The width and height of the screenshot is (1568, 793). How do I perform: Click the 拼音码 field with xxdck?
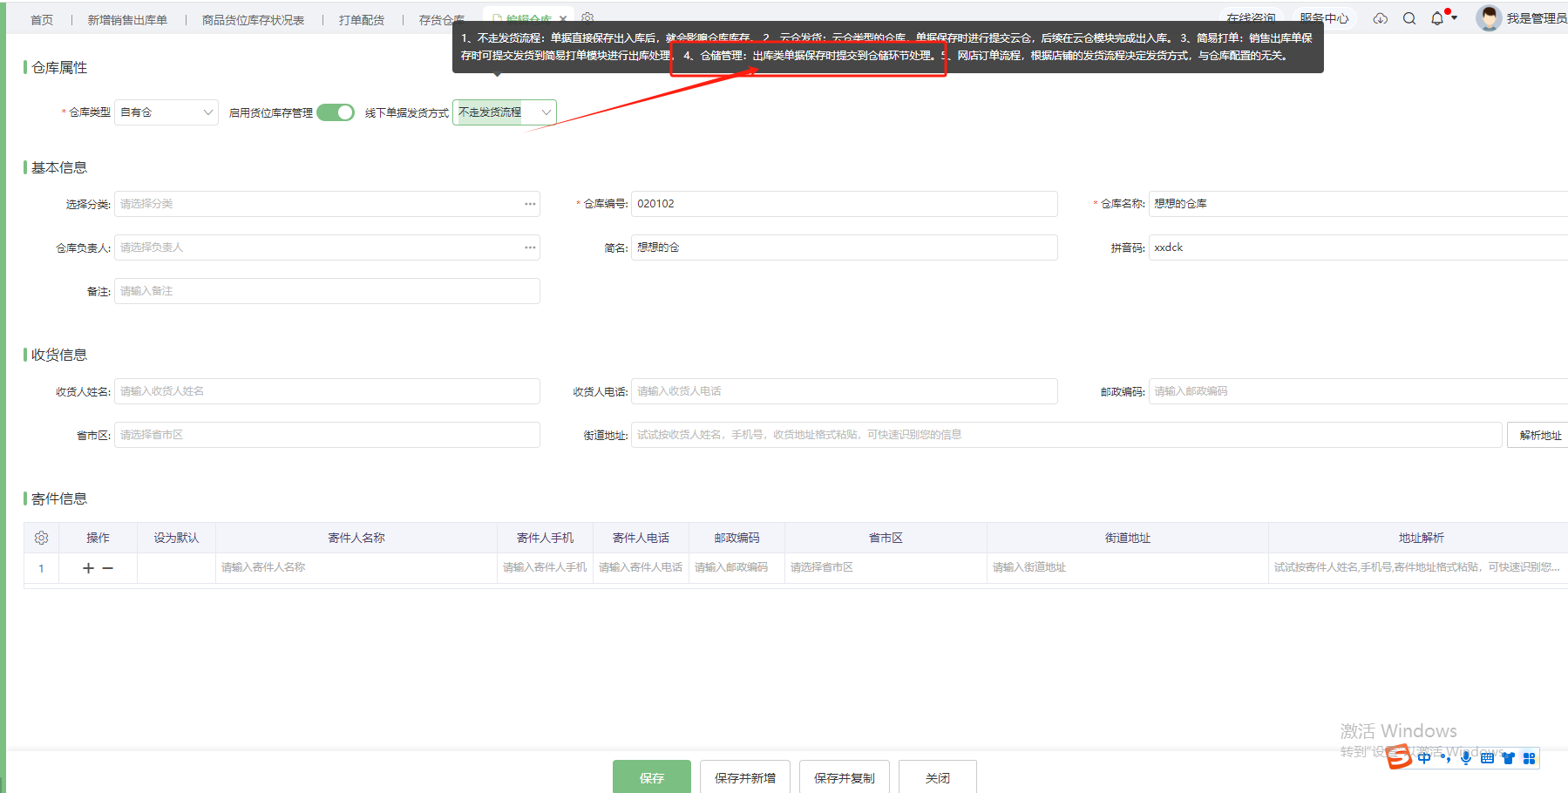1358,247
